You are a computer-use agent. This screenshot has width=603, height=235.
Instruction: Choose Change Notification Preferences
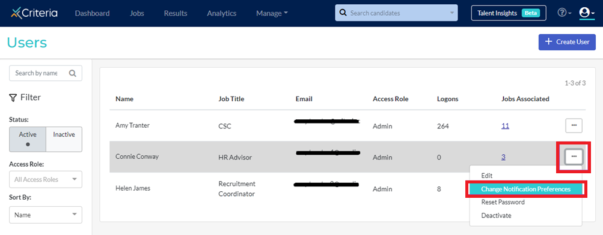click(x=525, y=189)
